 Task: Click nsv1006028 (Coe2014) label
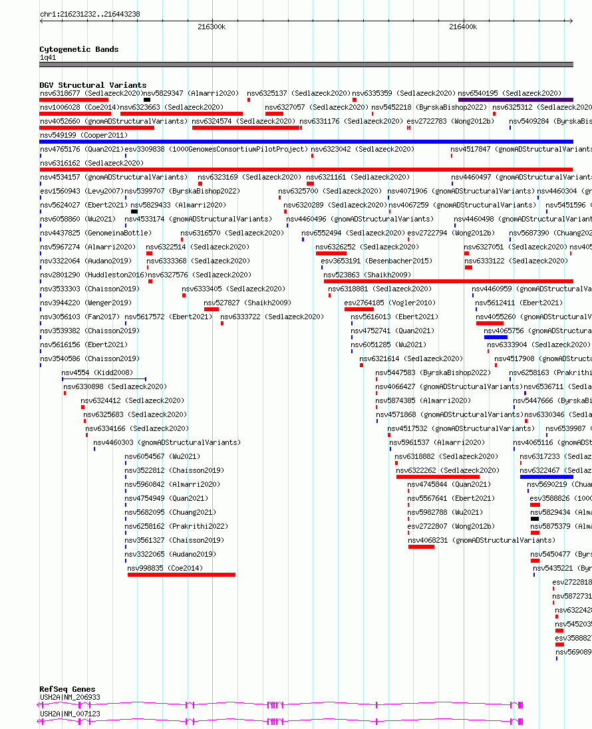(80, 107)
